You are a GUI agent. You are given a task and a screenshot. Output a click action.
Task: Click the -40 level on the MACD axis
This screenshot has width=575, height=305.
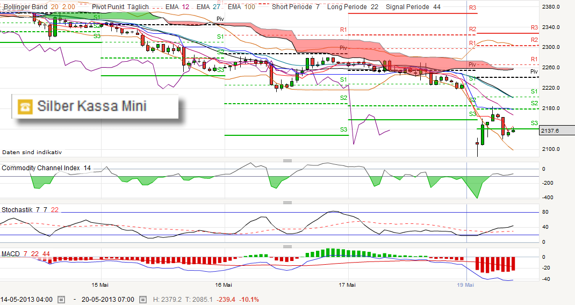pyautogui.click(x=546, y=279)
